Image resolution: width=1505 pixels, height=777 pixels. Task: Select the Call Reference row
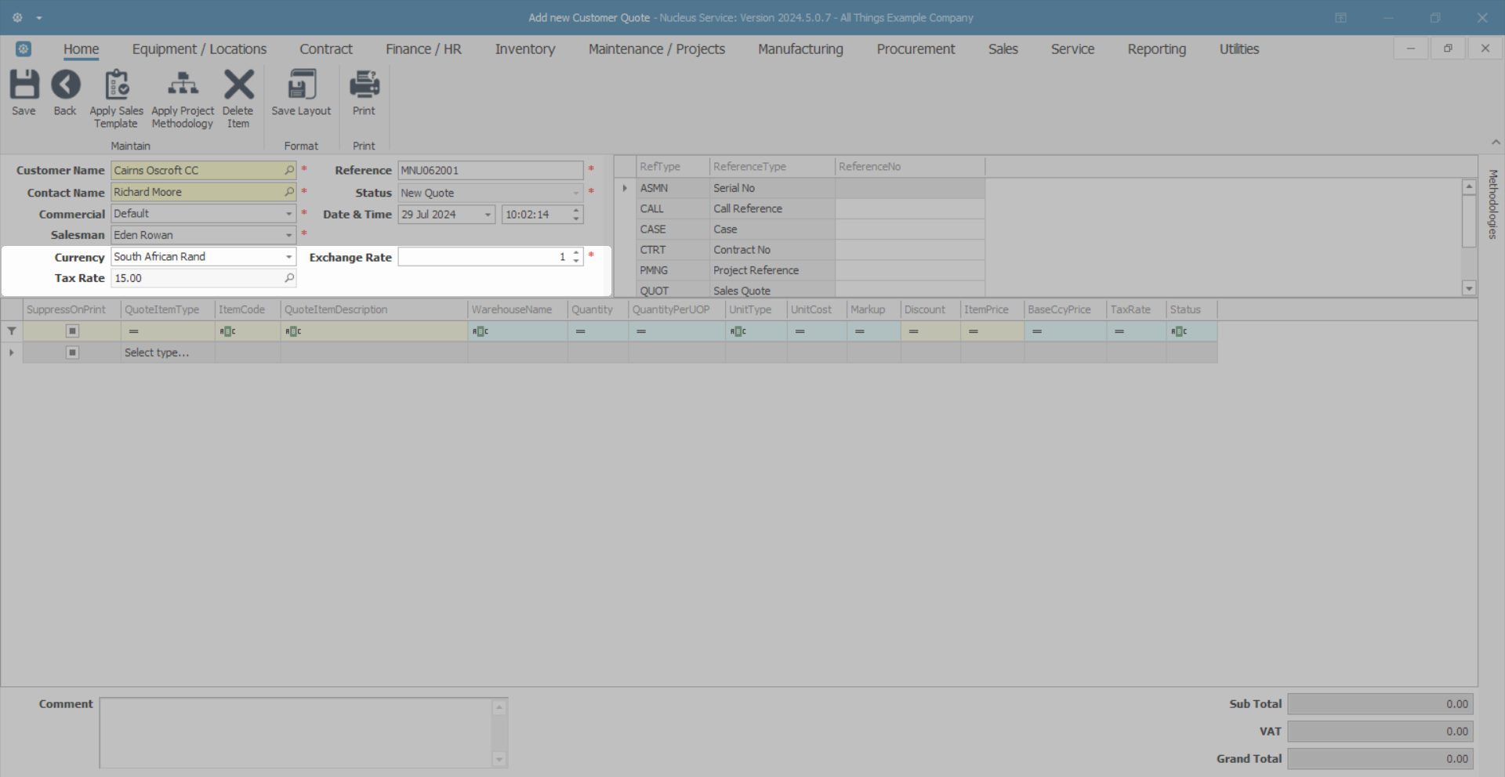(811, 208)
